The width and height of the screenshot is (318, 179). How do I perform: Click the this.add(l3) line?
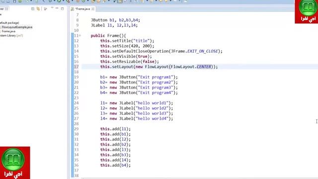click(115, 150)
